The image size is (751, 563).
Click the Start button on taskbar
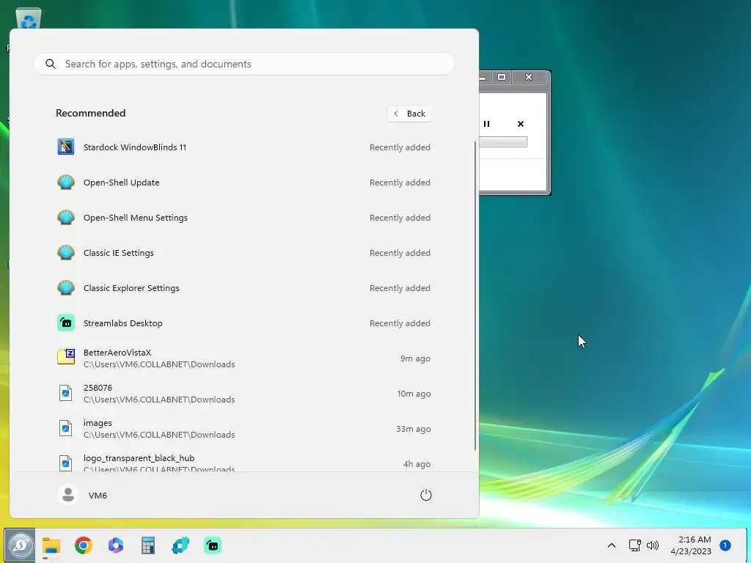click(20, 545)
